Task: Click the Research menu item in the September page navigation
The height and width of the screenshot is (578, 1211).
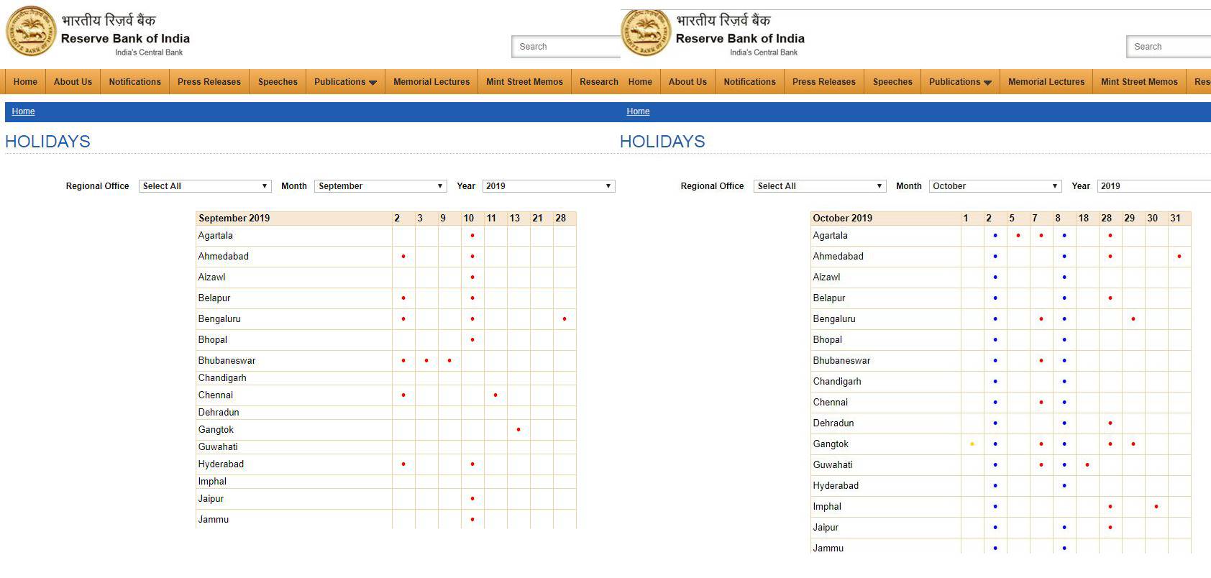Action: tap(598, 82)
